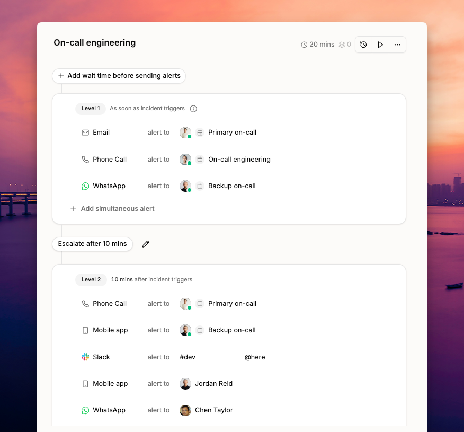464x432 pixels.
Task: Edit escalation time with pencil icon
Action: (x=146, y=244)
